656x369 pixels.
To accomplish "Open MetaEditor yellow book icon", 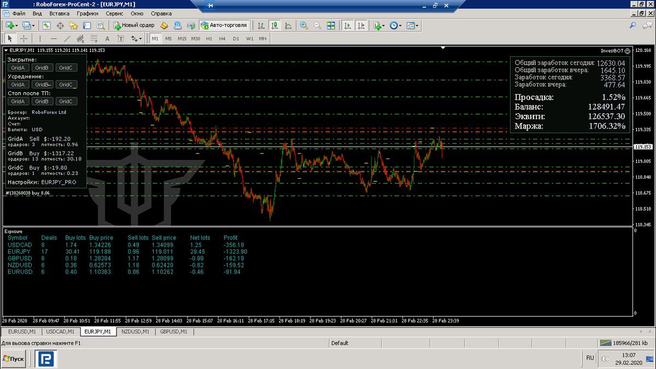I will point(164,25).
